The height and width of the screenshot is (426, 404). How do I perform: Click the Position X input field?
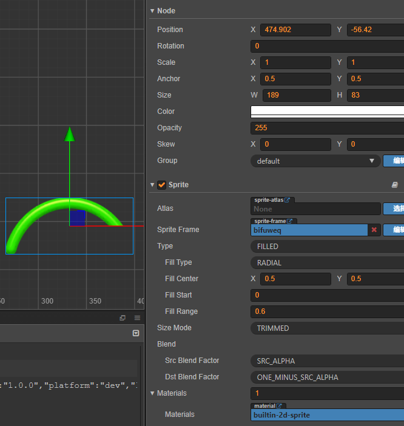[x=296, y=30]
